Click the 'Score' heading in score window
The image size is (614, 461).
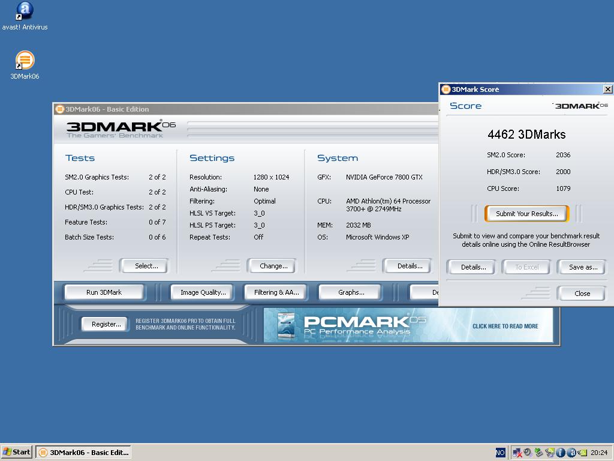click(x=465, y=106)
